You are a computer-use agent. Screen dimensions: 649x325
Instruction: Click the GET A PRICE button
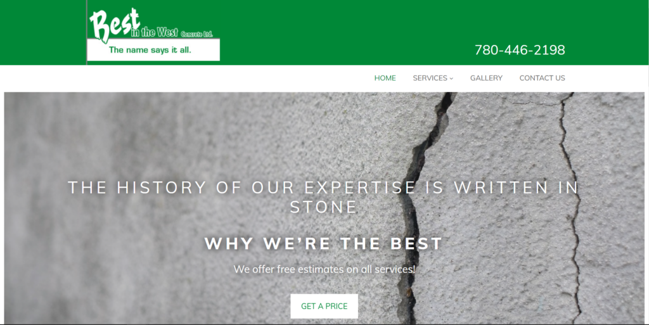(x=324, y=306)
